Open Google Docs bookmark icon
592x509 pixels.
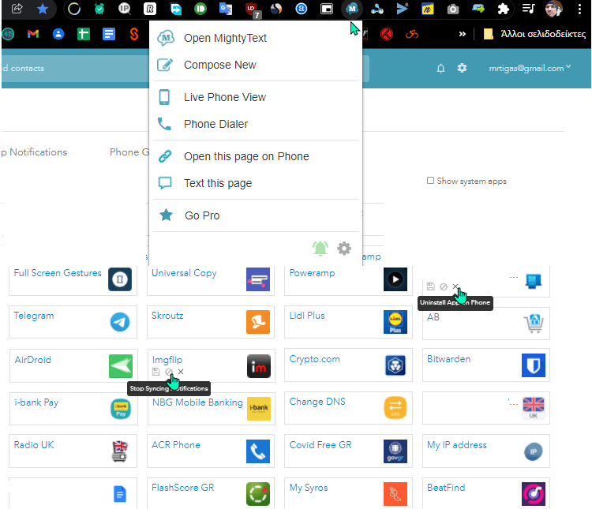109,35
